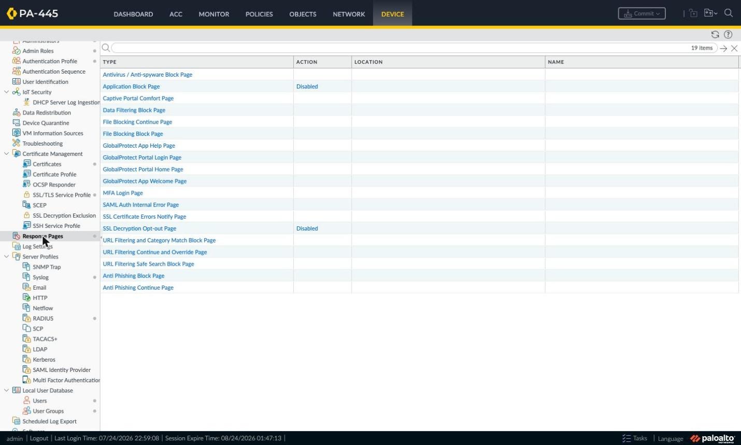This screenshot has height=445, width=741.
Task: Select Authentication Sequence in sidebar
Action: (x=54, y=71)
